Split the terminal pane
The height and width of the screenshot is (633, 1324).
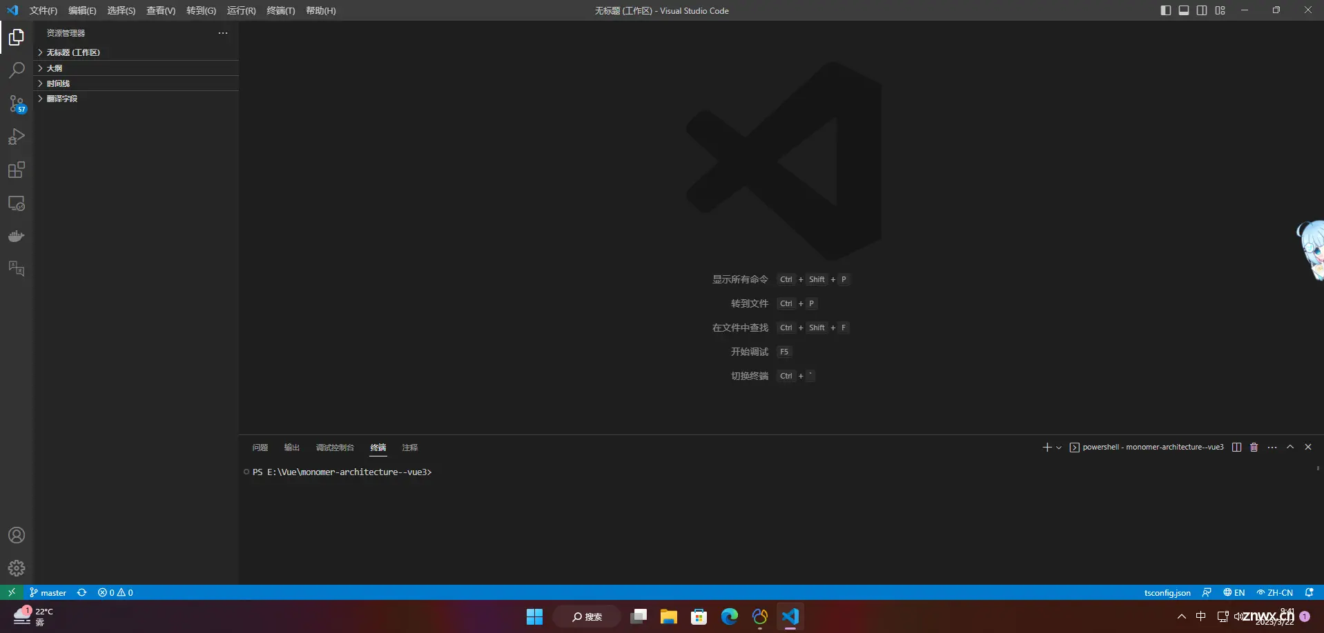(1236, 448)
